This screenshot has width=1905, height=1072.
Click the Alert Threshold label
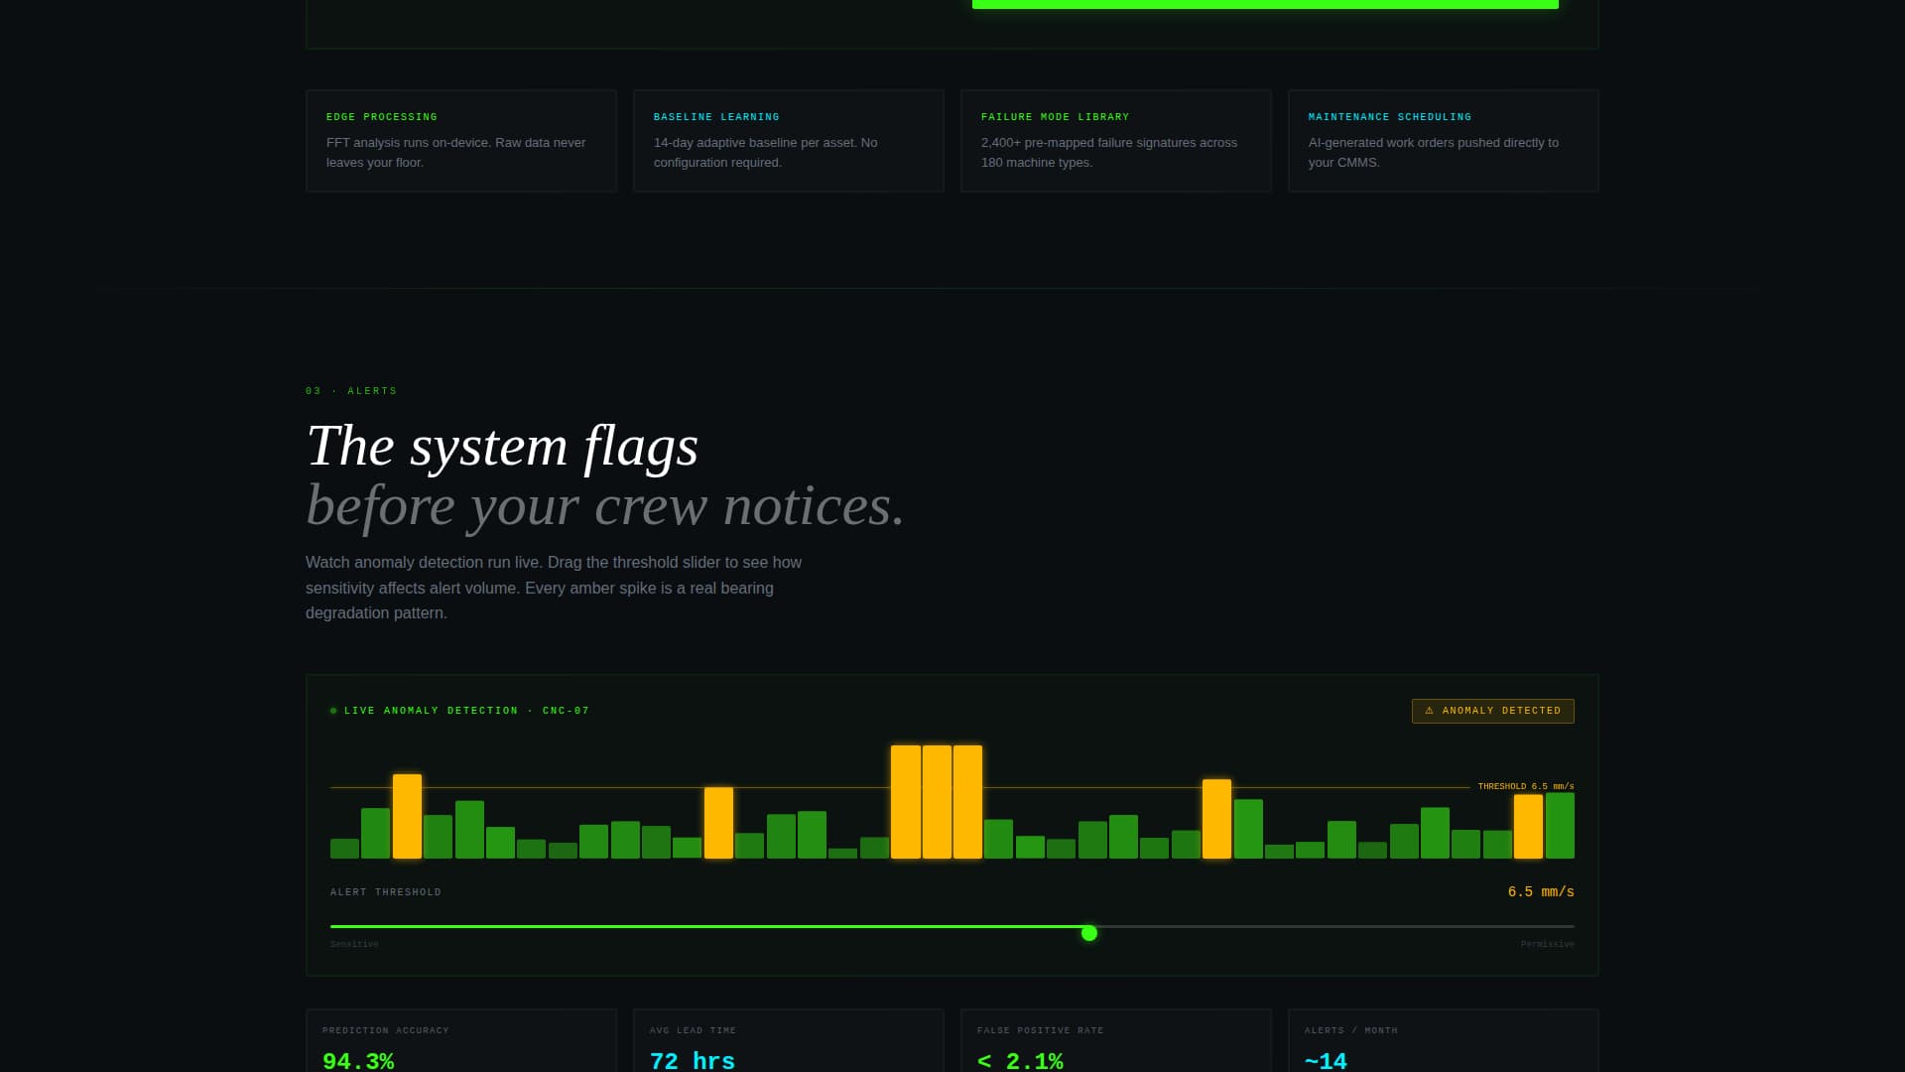pyautogui.click(x=386, y=892)
